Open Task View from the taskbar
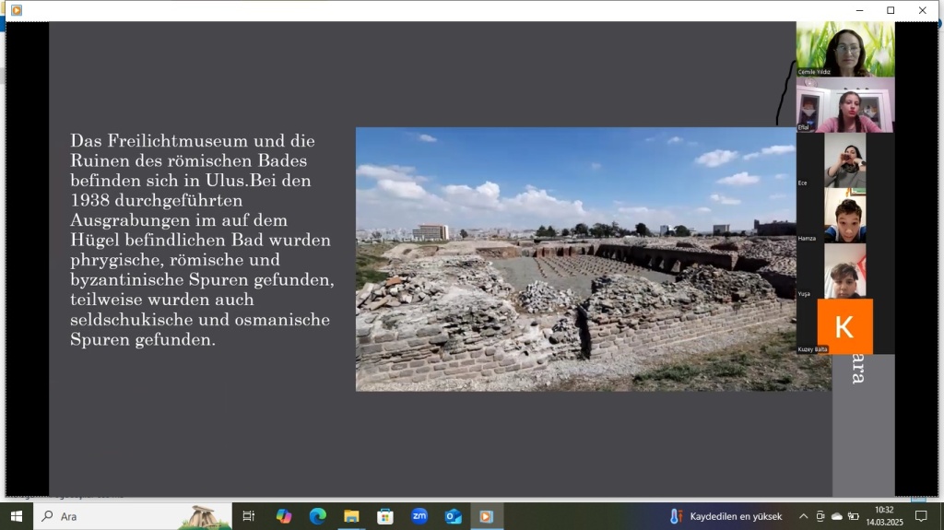Image resolution: width=944 pixels, height=530 pixels. (248, 516)
